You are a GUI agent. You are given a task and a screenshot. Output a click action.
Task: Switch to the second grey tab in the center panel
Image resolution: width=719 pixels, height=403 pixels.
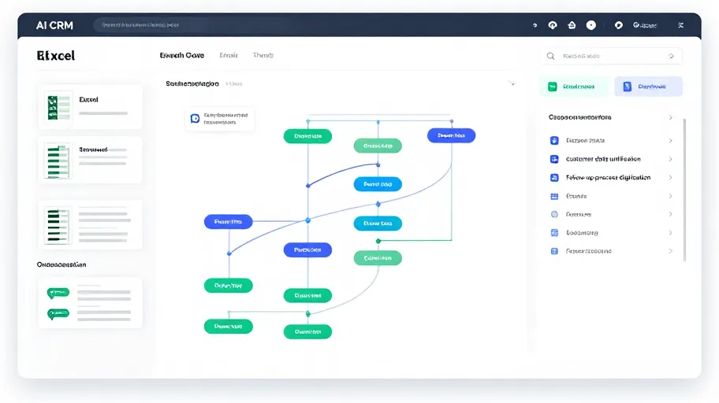click(x=229, y=55)
